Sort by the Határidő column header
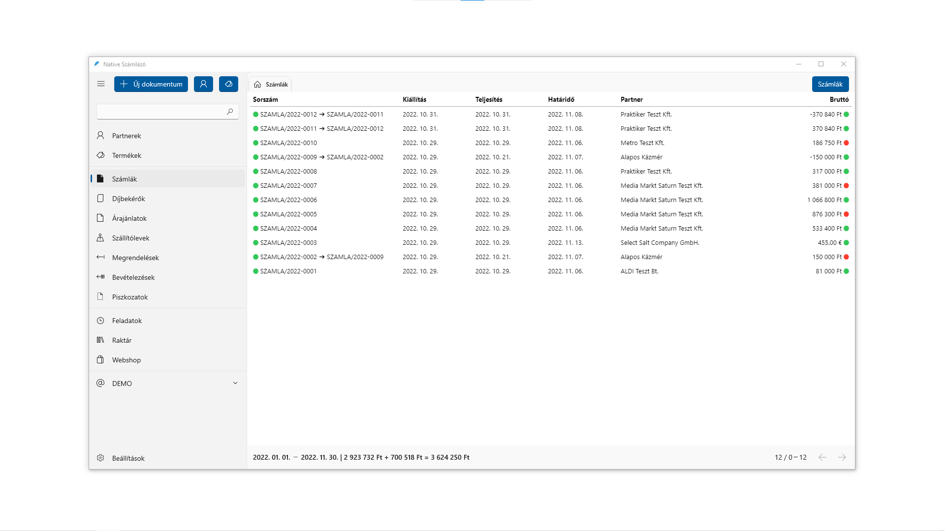 click(x=561, y=99)
